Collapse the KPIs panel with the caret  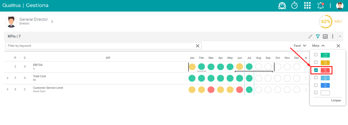tap(340, 36)
